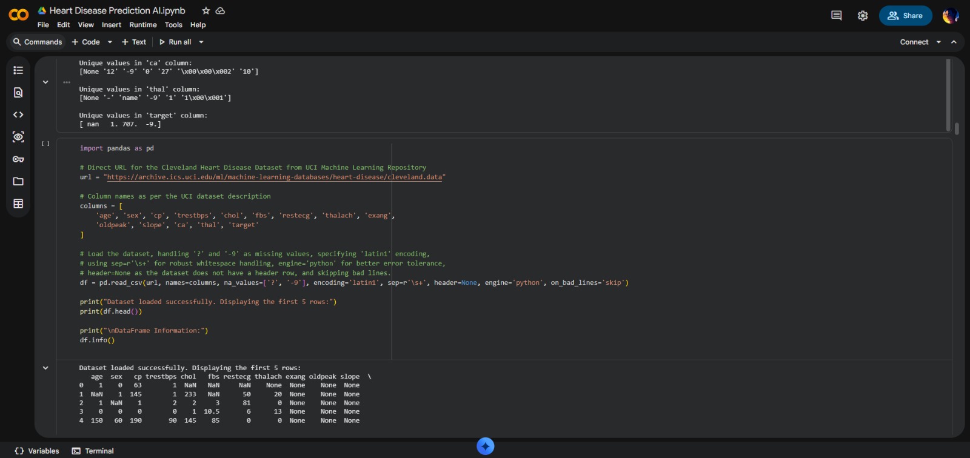Image resolution: width=970 pixels, height=458 pixels.
Task: Open the Runtime menu
Action: click(142, 25)
